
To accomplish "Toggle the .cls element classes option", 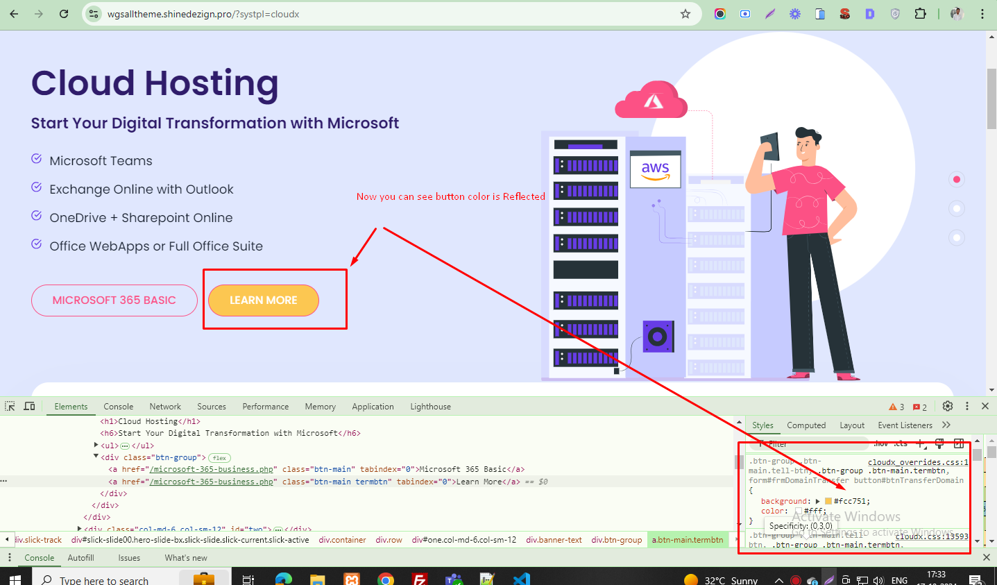I will pyautogui.click(x=901, y=443).
